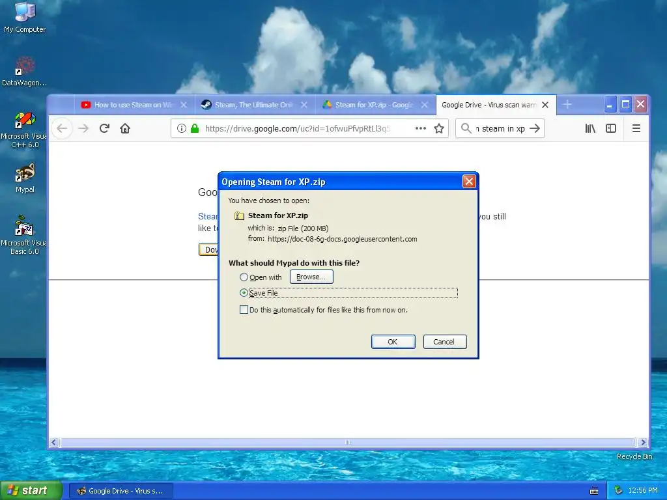667x500 pixels.
Task: Click the tray keyboard icon
Action: pos(594,491)
